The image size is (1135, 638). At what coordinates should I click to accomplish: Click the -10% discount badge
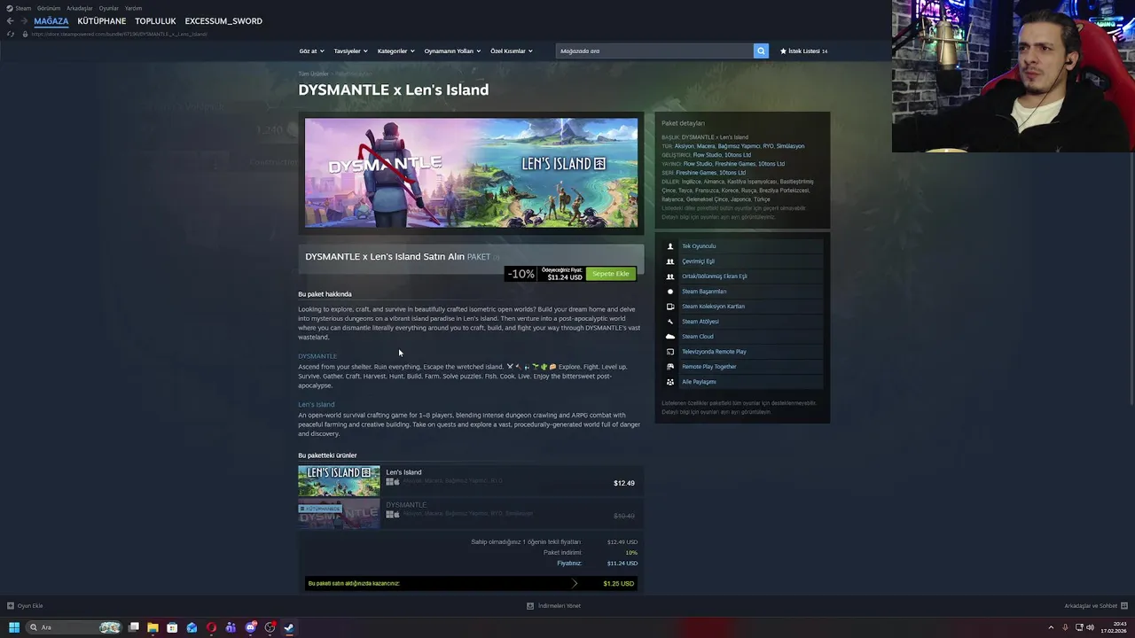coord(521,274)
